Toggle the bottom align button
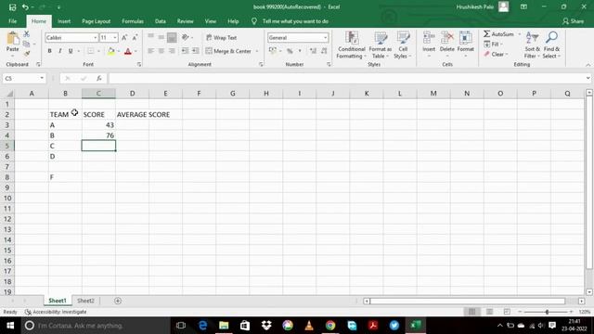The height and width of the screenshot is (334, 594). [x=172, y=37]
